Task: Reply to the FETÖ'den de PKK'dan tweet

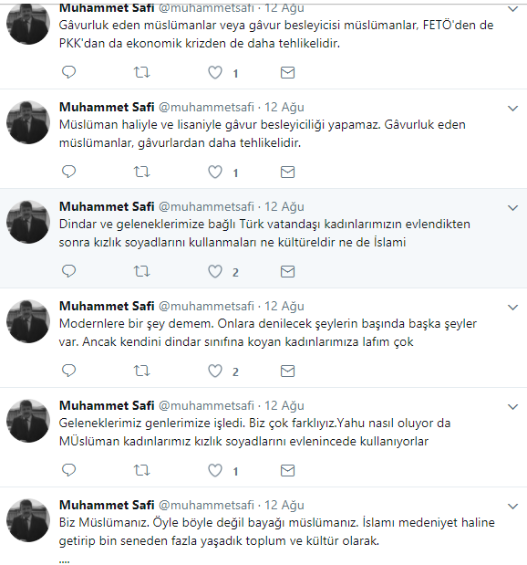Action: pyautogui.click(x=68, y=72)
